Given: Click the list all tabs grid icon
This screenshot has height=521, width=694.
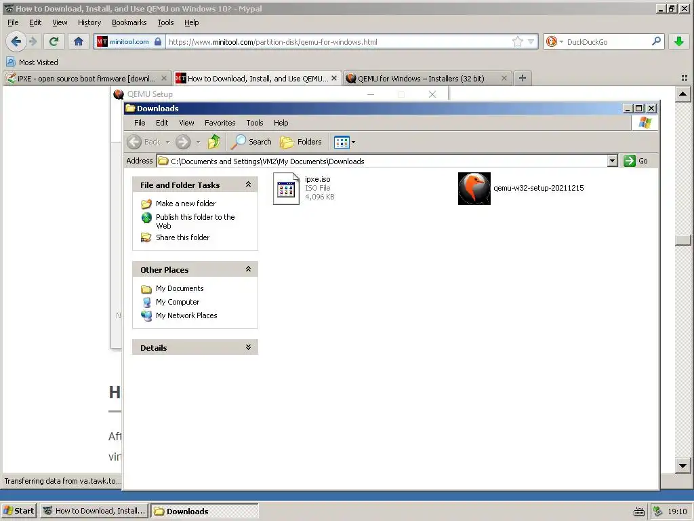Looking at the screenshot, I should (685, 78).
